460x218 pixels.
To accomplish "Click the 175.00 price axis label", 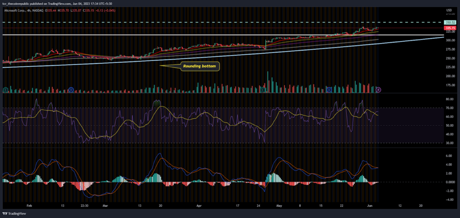I will coord(449,85).
